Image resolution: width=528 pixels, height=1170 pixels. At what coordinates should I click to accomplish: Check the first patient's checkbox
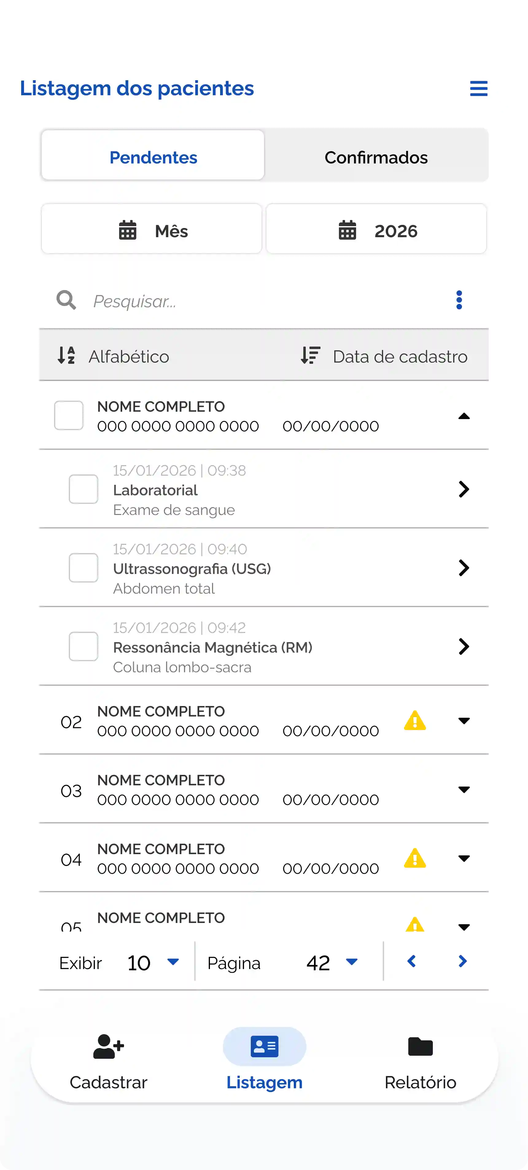68,415
